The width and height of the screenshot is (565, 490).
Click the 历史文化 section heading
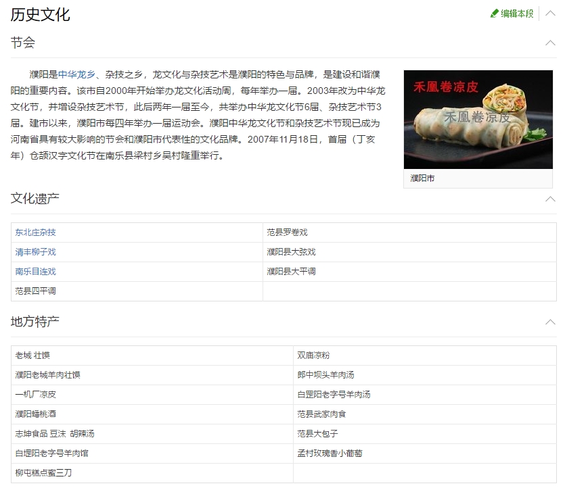click(40, 14)
